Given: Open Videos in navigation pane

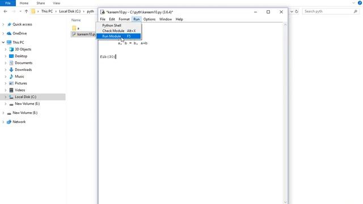Looking at the screenshot, I should coord(20,90).
